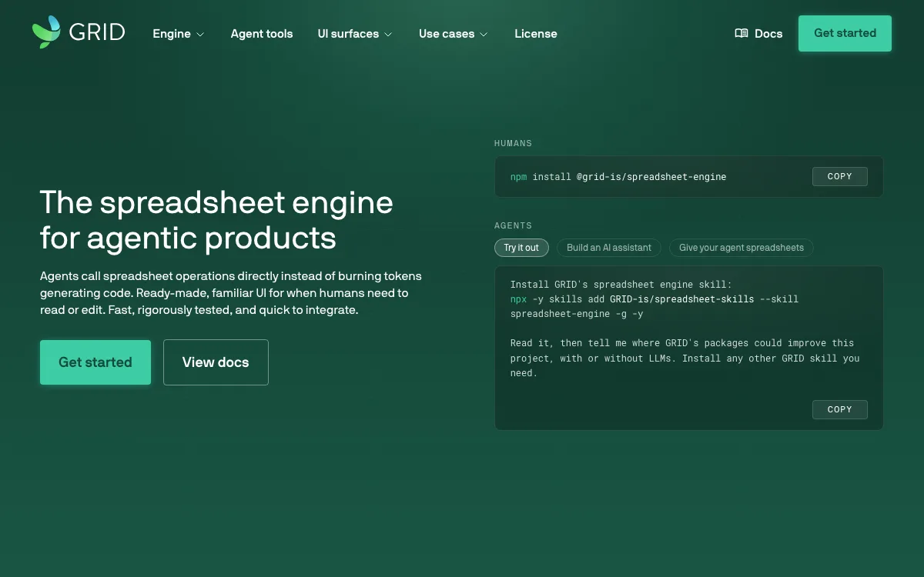The width and height of the screenshot is (924, 577).
Task: Click the 'Read it, then tell me' text
Action: [685, 358]
